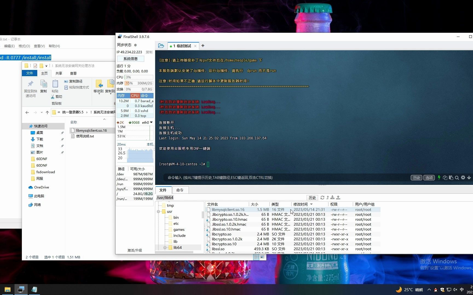Open the FinalShell connection manager folder icon

point(161,46)
